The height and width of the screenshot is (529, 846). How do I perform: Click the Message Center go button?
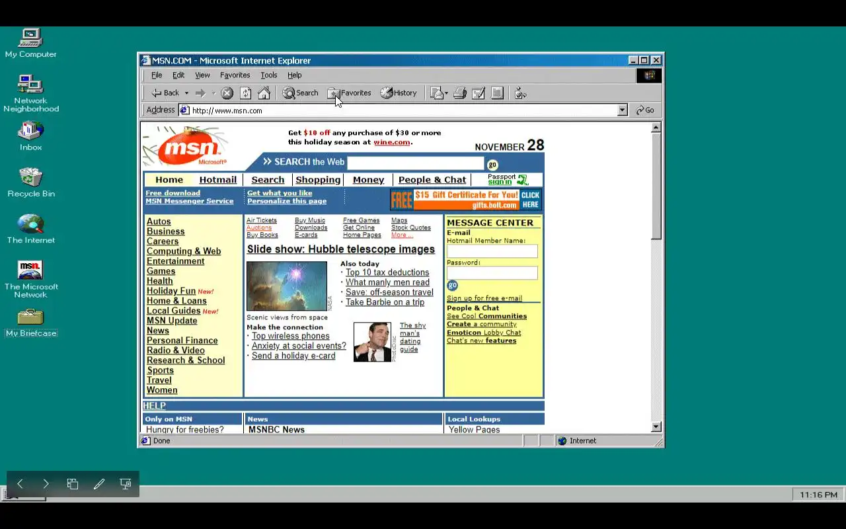tap(452, 286)
